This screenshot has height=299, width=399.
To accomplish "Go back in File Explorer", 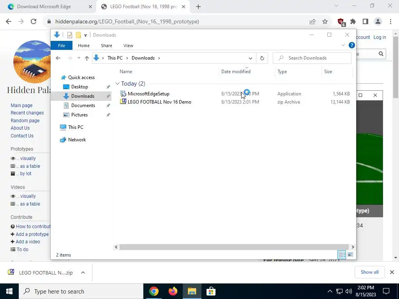I will [x=58, y=58].
